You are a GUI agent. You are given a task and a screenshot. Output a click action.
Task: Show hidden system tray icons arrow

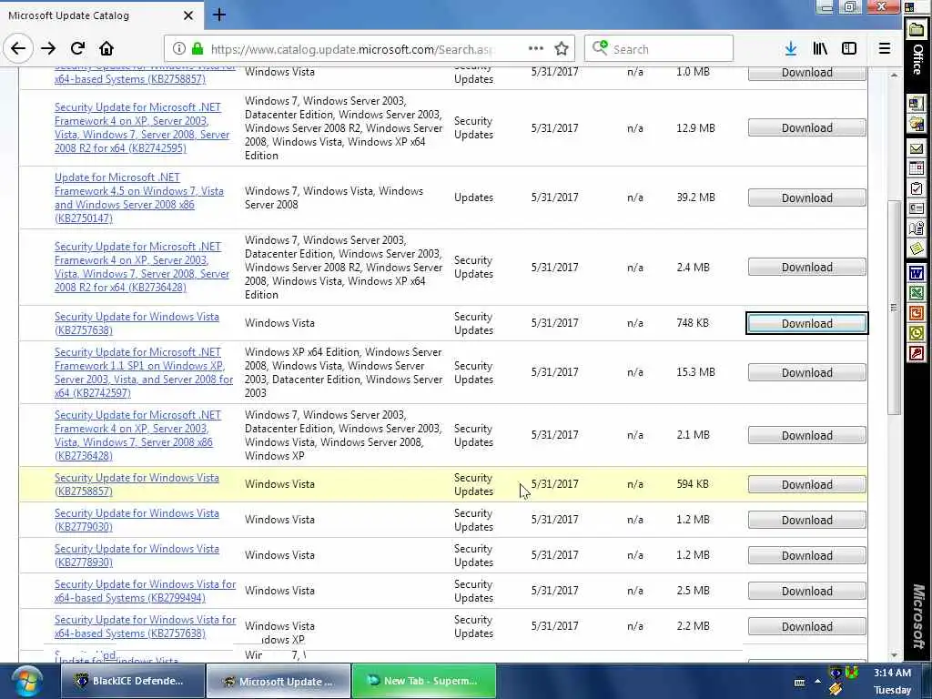click(818, 681)
